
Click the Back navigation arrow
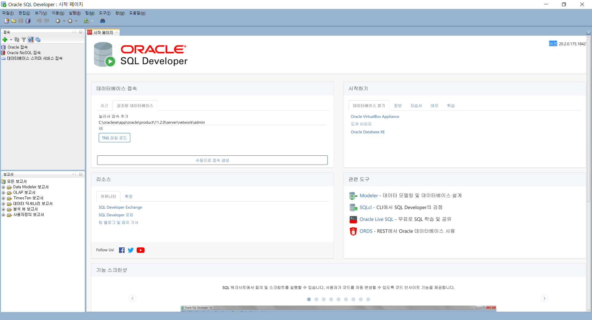point(58,21)
